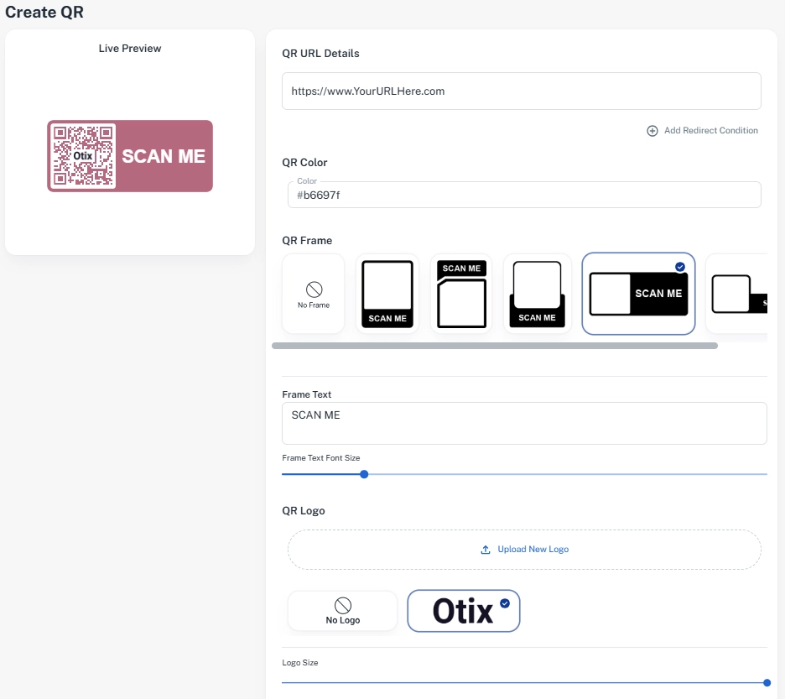Click the checkmark badge on selected frame
This screenshot has width=785, height=699.
point(679,267)
